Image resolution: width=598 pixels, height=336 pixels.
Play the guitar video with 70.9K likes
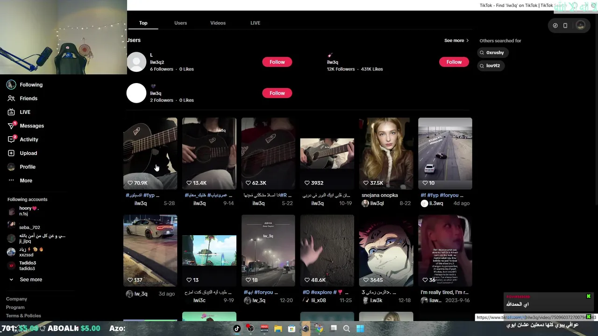click(150, 154)
